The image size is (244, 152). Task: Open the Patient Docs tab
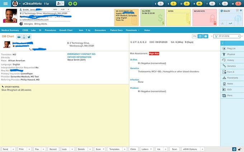[116, 30]
